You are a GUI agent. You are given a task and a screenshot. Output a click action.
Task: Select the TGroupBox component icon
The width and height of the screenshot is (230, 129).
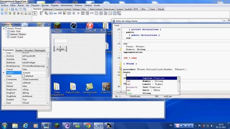click(x=96, y=13)
